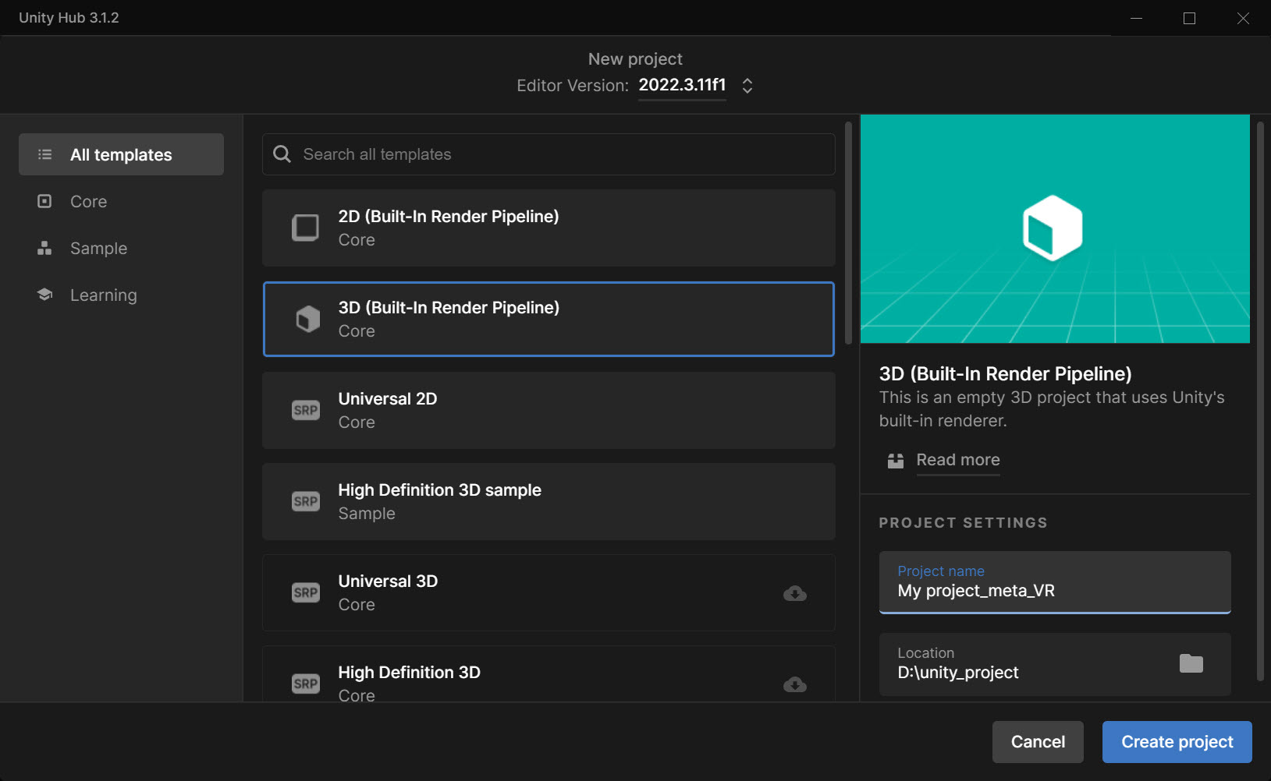
Task: Click the SRP badge on High Definition 3D Core
Action: click(x=305, y=684)
